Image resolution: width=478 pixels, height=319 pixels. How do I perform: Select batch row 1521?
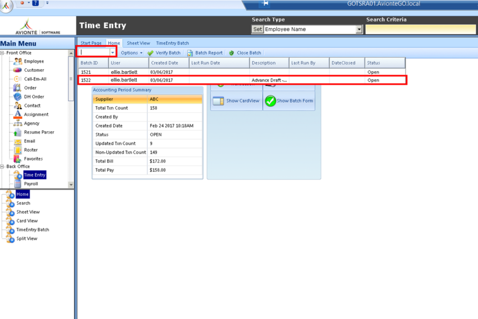(242, 72)
